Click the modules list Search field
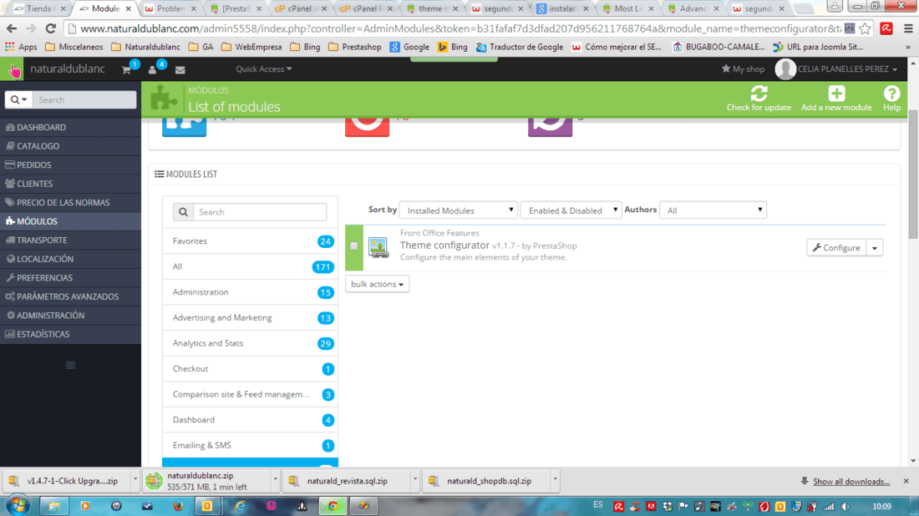The height and width of the screenshot is (516, 919). [x=260, y=212]
